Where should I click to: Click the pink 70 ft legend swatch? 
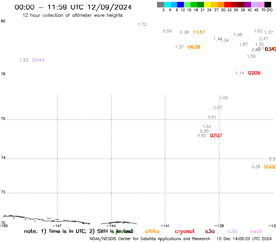[x=261, y=4]
